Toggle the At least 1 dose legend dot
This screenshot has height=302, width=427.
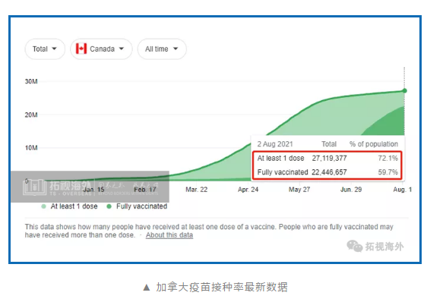[43, 206]
